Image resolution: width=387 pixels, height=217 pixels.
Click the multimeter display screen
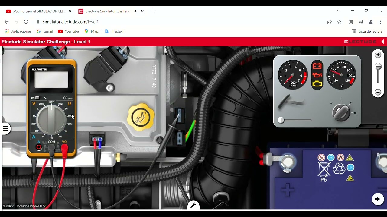coord(51,80)
